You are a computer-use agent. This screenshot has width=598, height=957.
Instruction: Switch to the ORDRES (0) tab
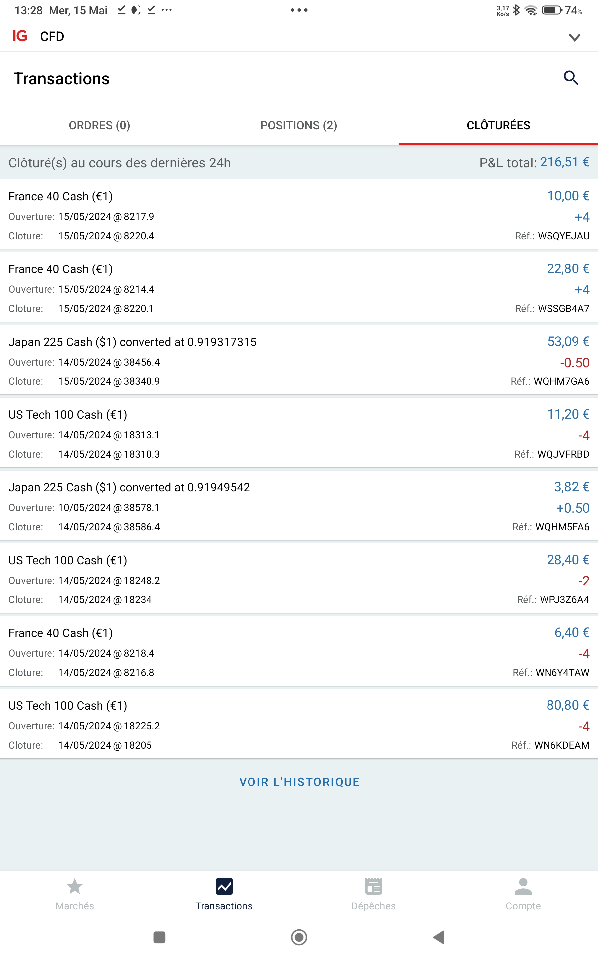coord(99,125)
